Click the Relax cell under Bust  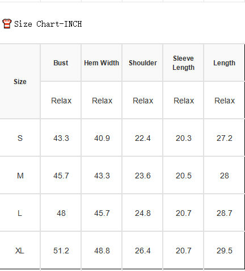point(61,101)
